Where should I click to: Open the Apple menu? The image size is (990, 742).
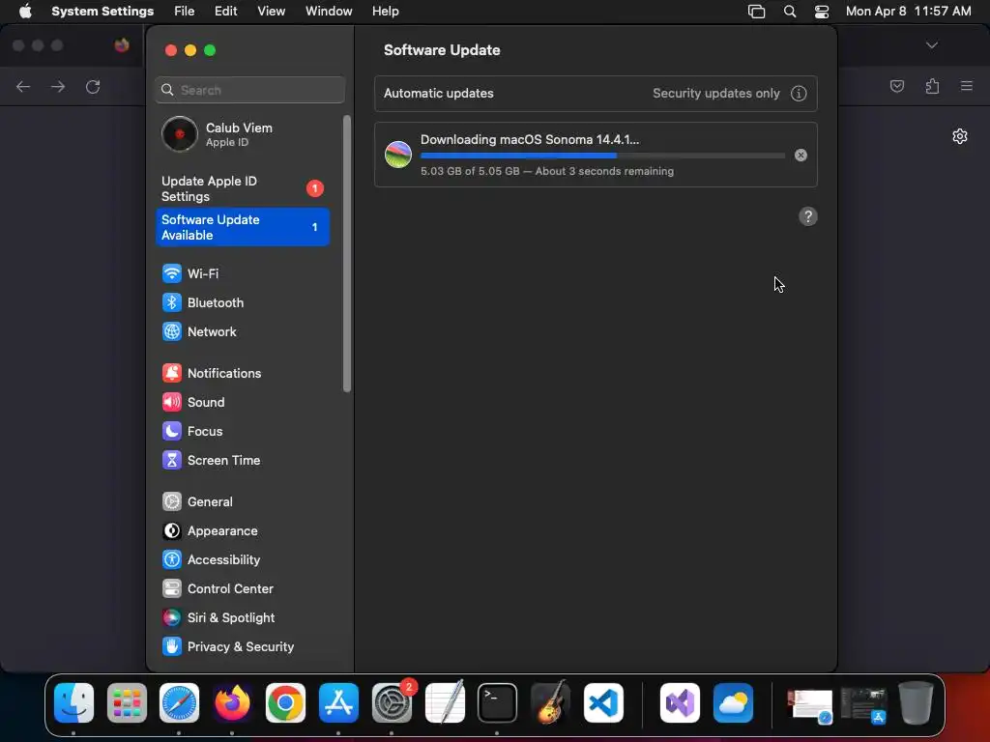point(25,12)
